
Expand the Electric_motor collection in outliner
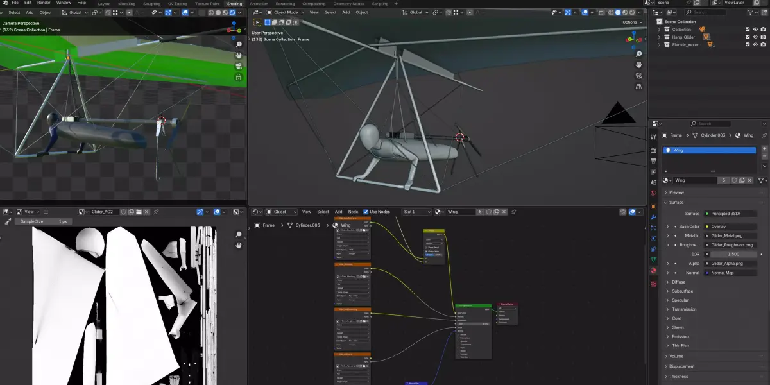tap(660, 45)
